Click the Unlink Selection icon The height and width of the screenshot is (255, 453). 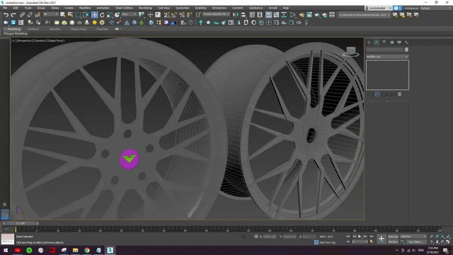click(x=30, y=15)
